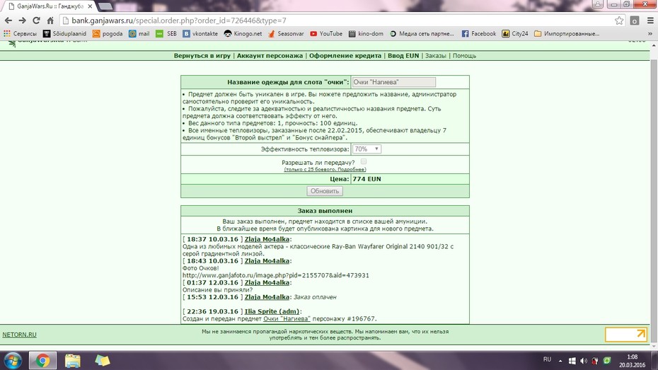The height and width of the screenshot is (370, 658).
Task: Go forward with the browser forward arrow
Action: coord(22,20)
